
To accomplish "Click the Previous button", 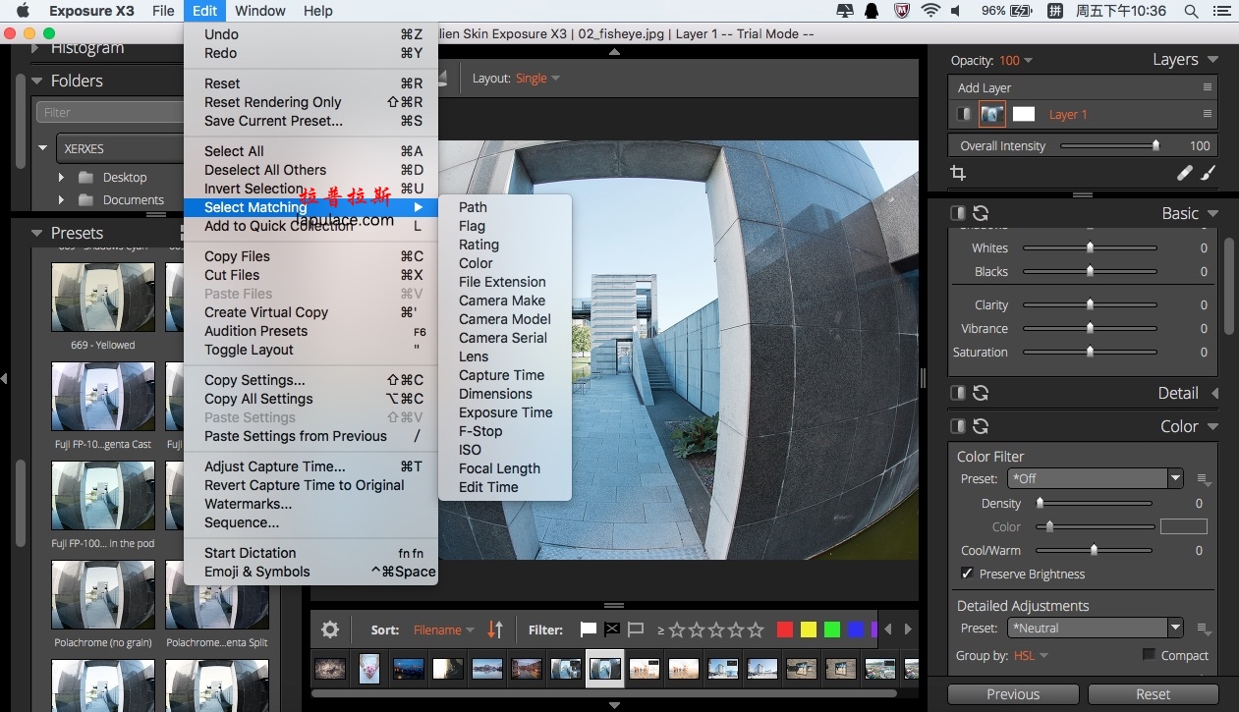I will pos(1013,694).
